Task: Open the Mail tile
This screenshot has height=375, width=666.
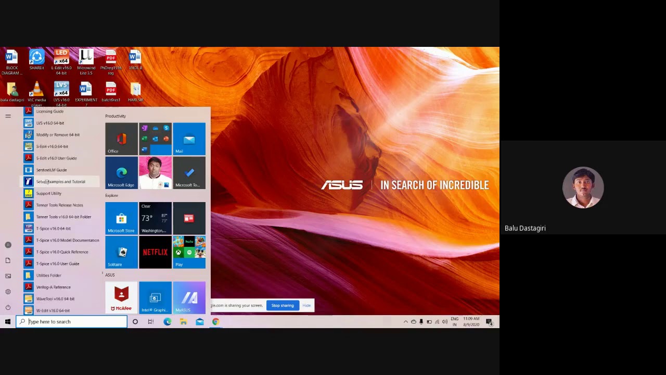Action: (189, 139)
